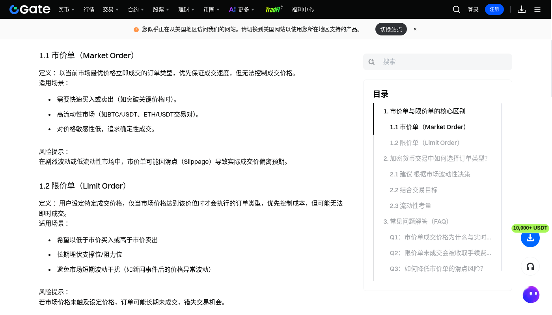Jump to 1. 市价单与限价单的核心区别 in contents
Screen dimensions: 552x315
(x=424, y=111)
